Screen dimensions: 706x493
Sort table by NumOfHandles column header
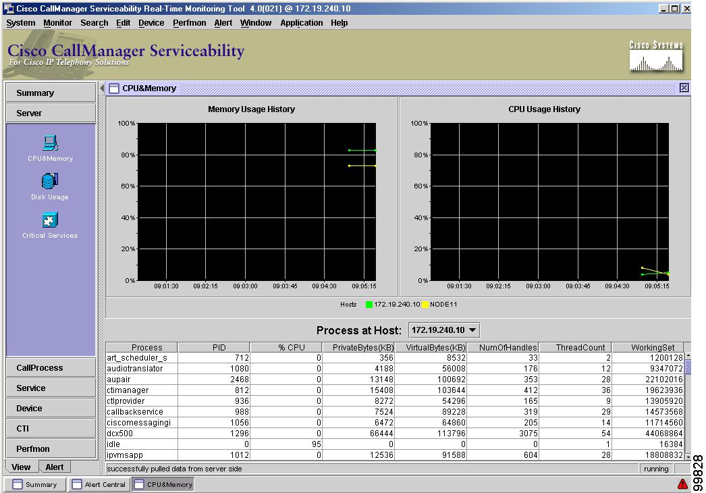(x=504, y=347)
